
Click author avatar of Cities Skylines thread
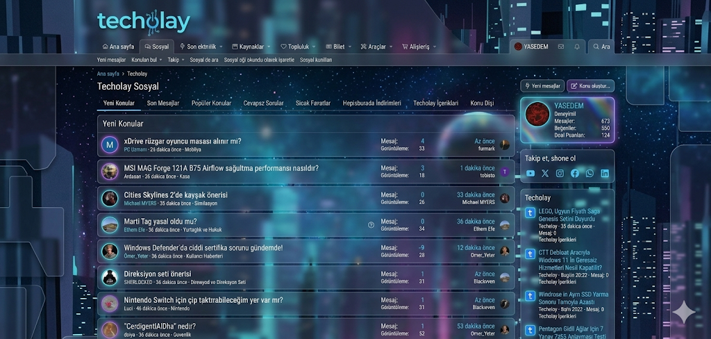point(110,198)
